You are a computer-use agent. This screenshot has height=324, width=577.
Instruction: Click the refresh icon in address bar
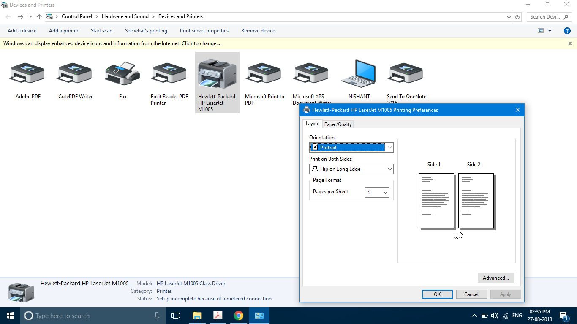click(517, 17)
